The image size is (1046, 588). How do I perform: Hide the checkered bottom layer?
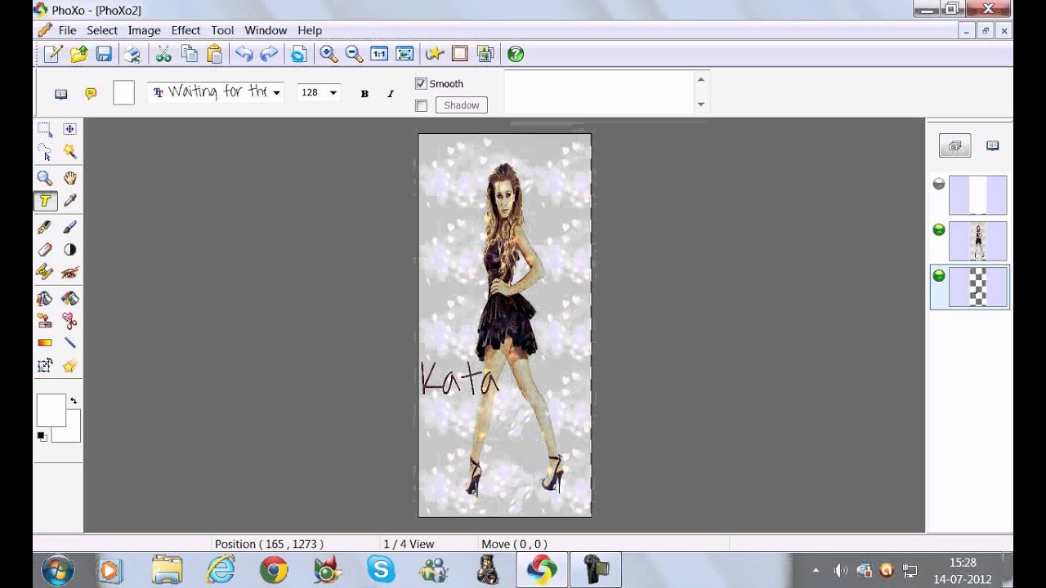[x=939, y=276]
